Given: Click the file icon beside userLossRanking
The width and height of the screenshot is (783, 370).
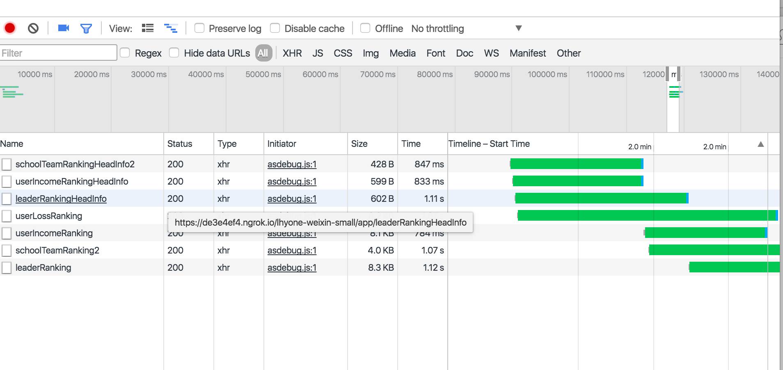Looking at the screenshot, I should tap(7, 216).
